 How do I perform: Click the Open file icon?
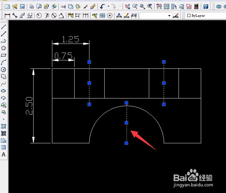coord(15,6)
